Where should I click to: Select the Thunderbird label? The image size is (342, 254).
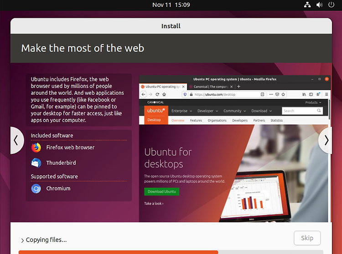point(61,163)
